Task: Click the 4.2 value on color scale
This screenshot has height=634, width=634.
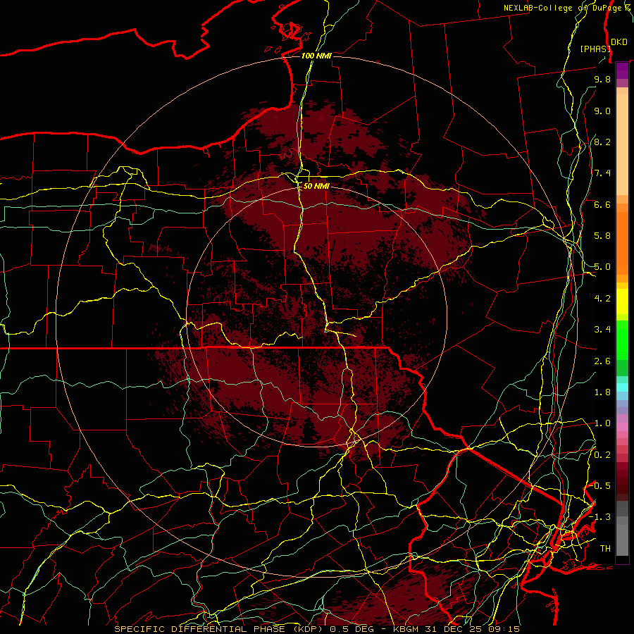Action: (602, 299)
